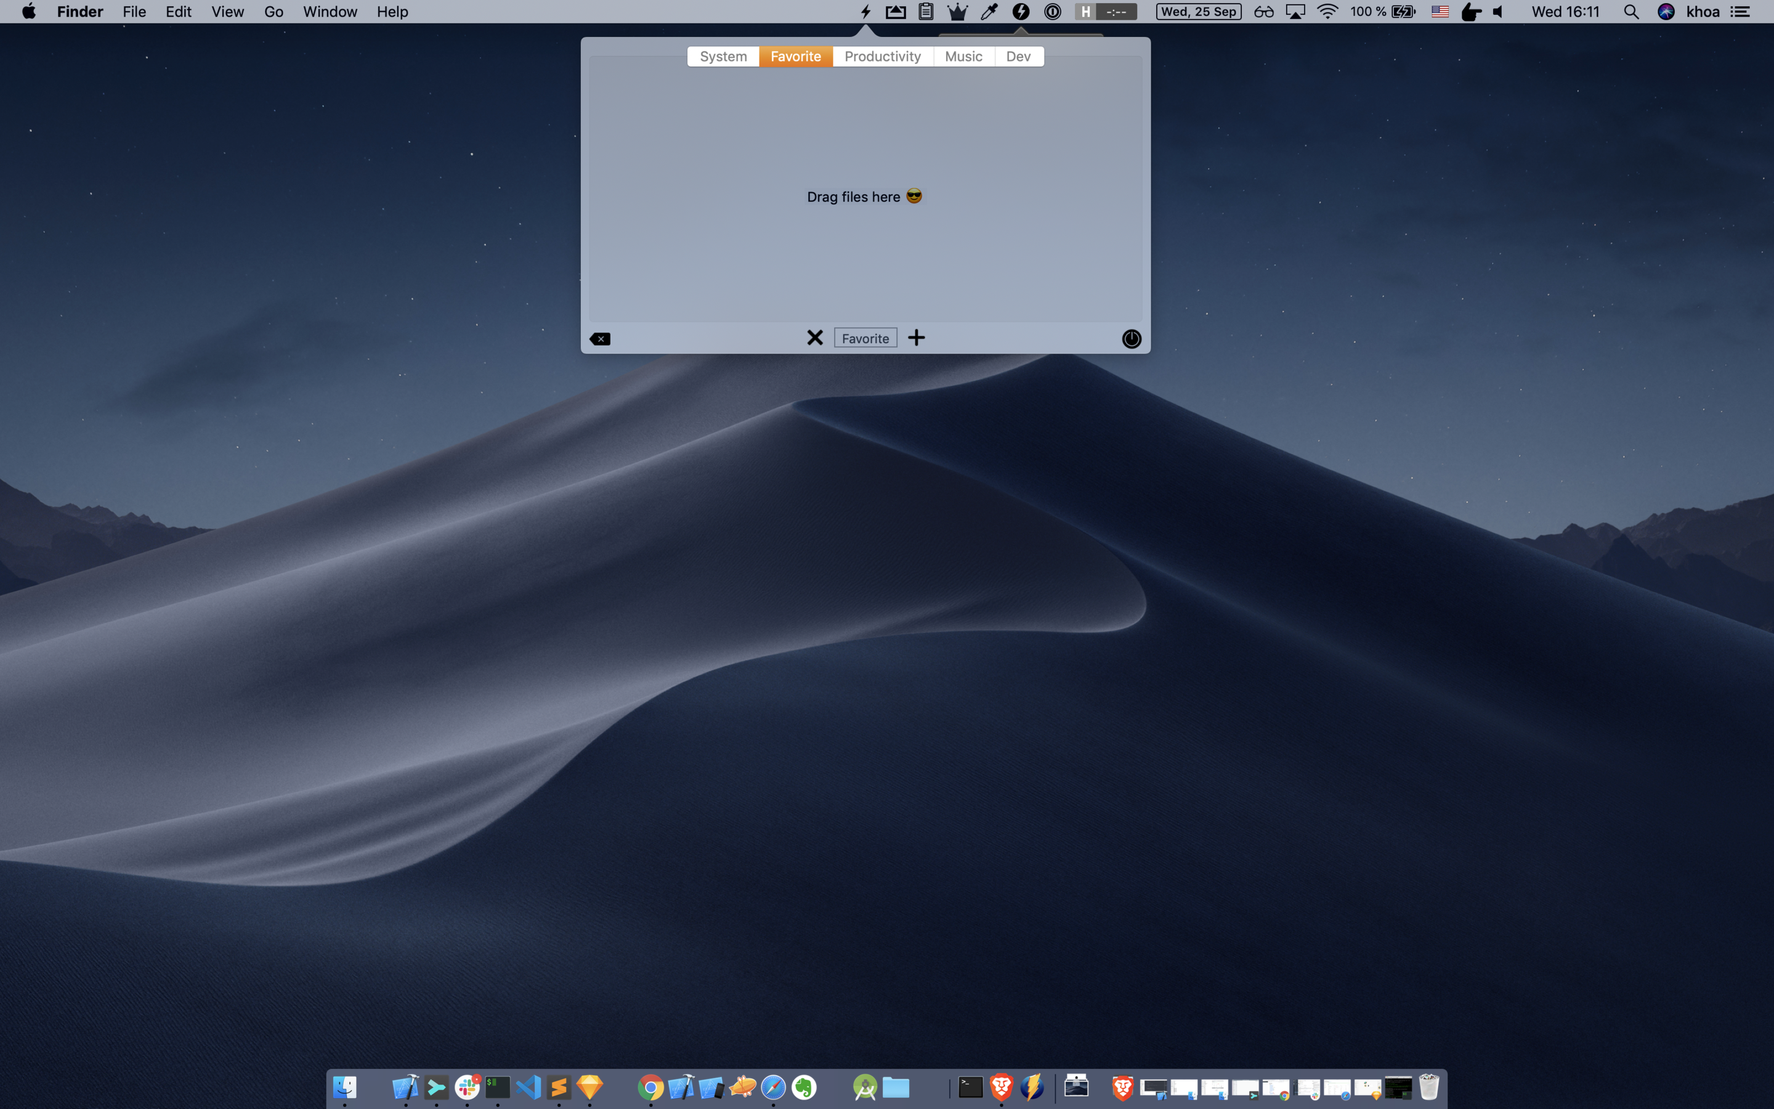The width and height of the screenshot is (1774, 1109).
Task: Launch Visual Studio Code from the Dock
Action: (528, 1087)
